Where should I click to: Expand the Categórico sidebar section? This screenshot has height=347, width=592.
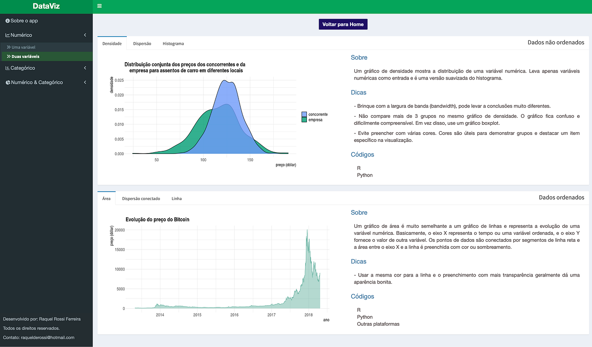85,68
